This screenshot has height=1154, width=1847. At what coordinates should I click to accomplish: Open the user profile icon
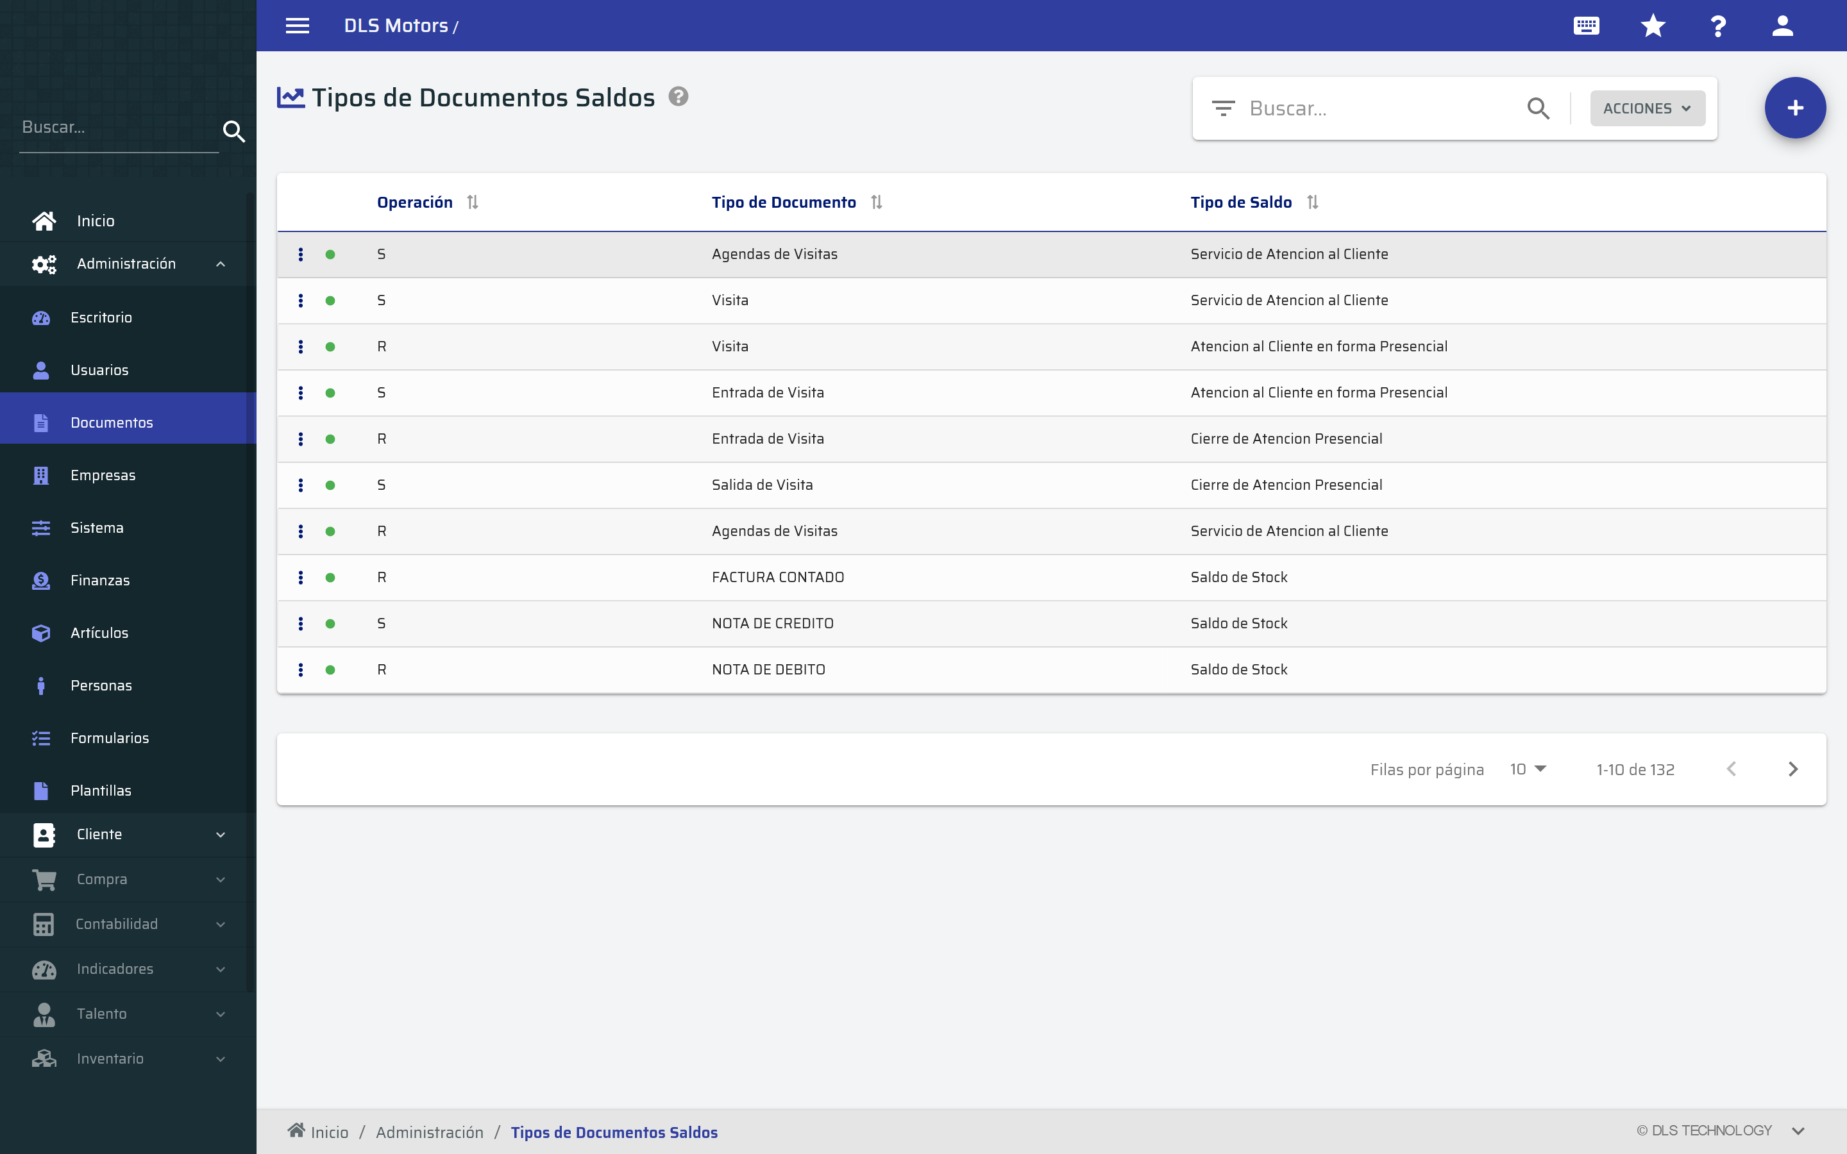1782,26
